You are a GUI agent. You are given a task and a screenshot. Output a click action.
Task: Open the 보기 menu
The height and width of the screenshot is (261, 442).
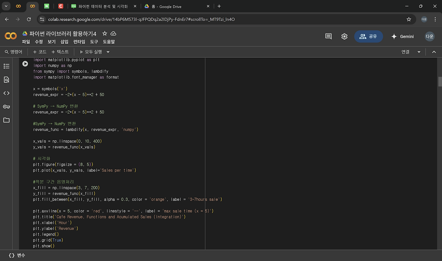click(51, 42)
